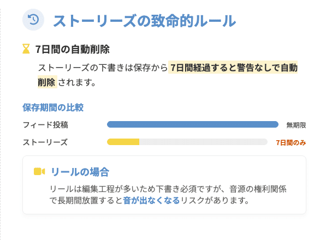The width and height of the screenshot is (332, 240).
Task: Select the title ストーリーズの致命的ルール
Action: coord(144,21)
